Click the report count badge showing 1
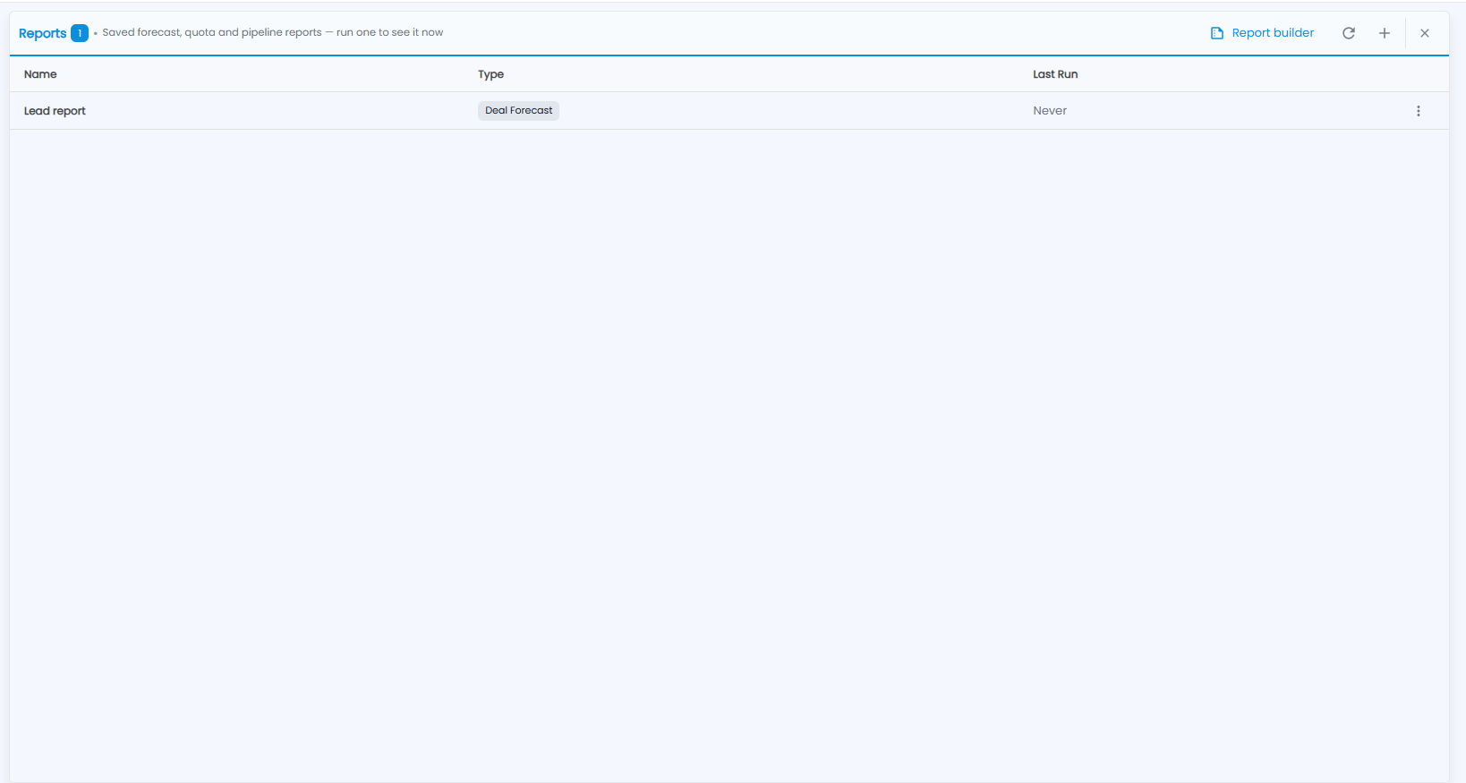Image resolution: width=1466 pixels, height=783 pixels. [x=80, y=33]
